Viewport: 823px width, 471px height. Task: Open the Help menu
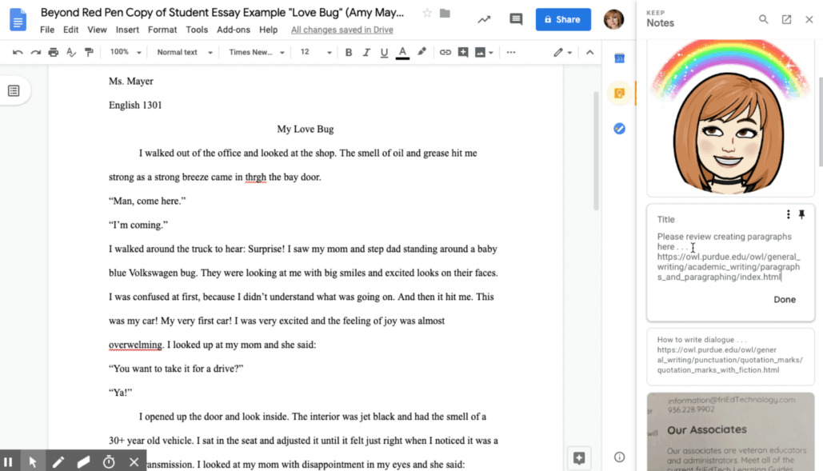click(268, 30)
